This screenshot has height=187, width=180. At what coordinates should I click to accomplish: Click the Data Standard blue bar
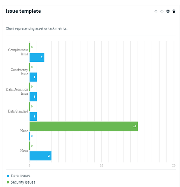click(33, 116)
